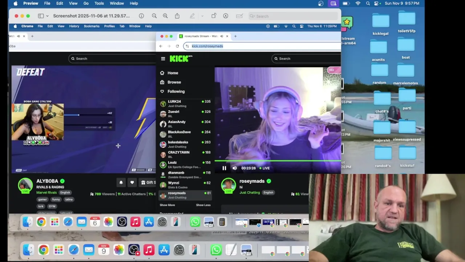Select the marcelemotes desktop folder
Image resolution: width=465 pixels, height=262 pixels.
[x=405, y=74]
